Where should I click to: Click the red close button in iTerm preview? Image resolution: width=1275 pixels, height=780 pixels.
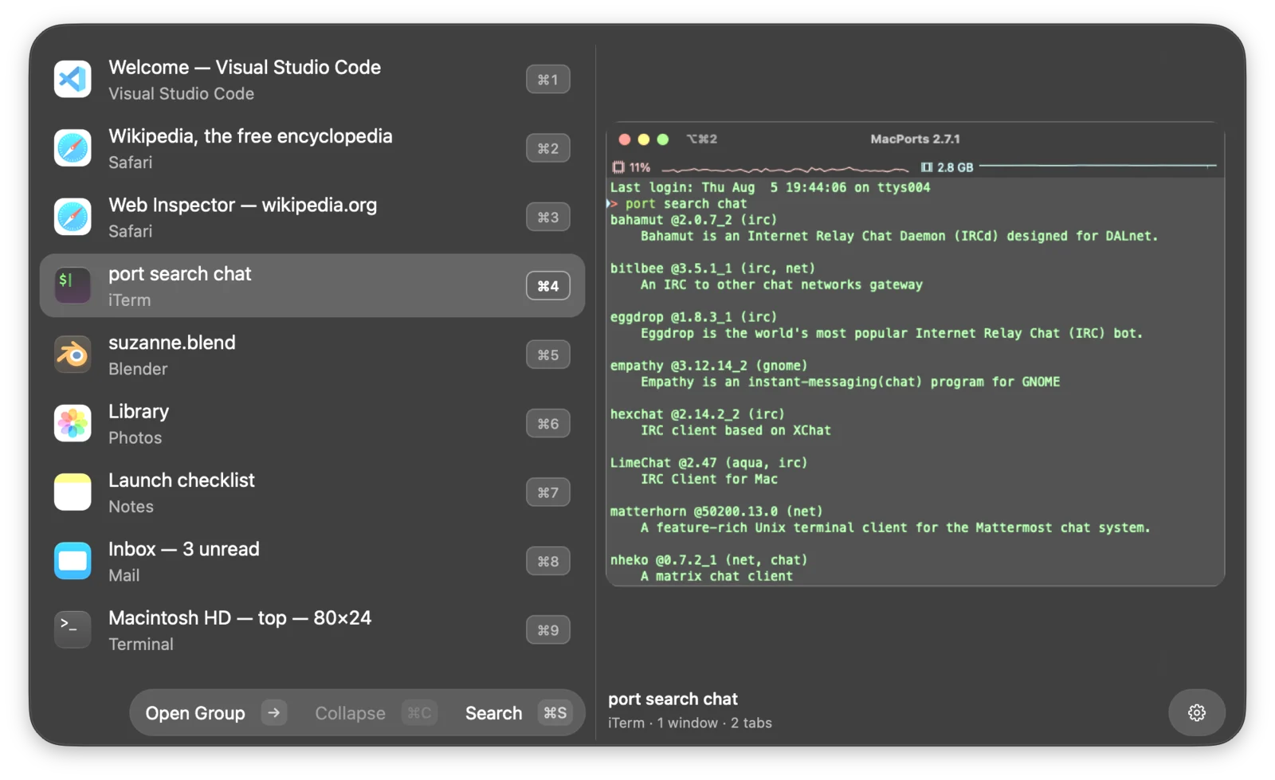pyautogui.click(x=625, y=139)
